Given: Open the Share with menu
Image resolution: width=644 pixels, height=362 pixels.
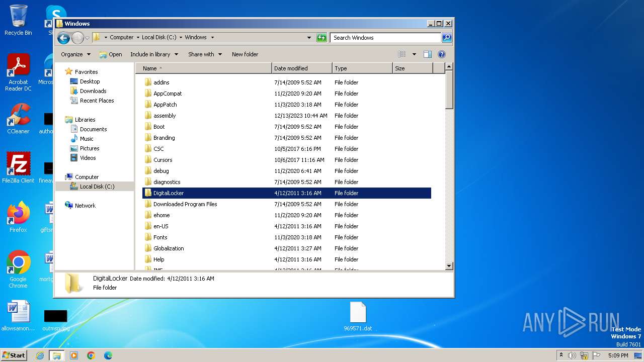Looking at the screenshot, I should (x=205, y=54).
